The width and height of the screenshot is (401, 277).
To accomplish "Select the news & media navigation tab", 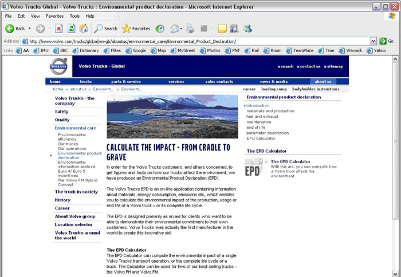I will click(274, 81).
